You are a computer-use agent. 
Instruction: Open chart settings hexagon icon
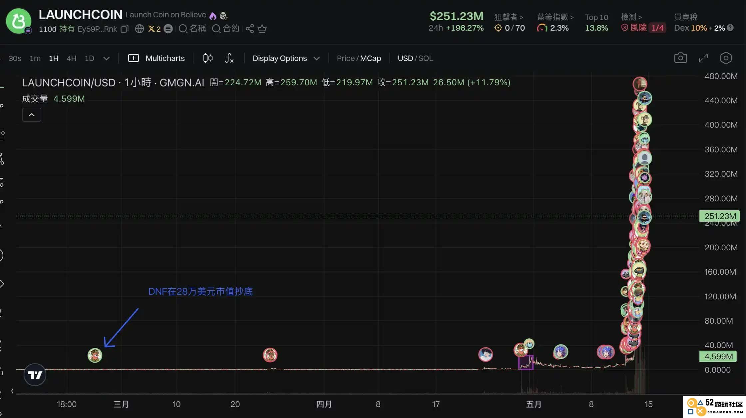pyautogui.click(x=726, y=58)
